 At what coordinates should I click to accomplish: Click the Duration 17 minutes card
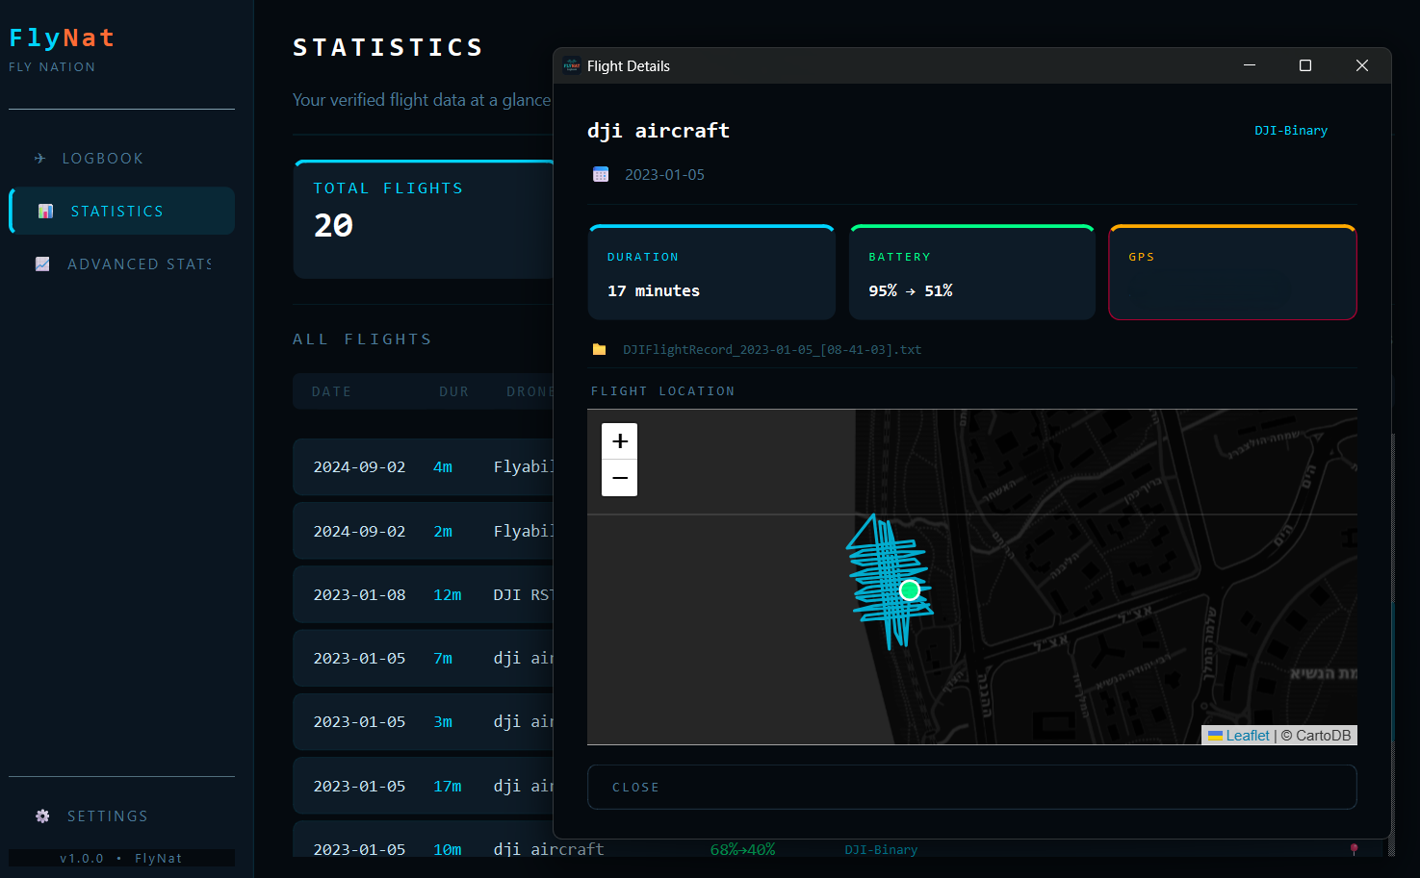(x=711, y=272)
